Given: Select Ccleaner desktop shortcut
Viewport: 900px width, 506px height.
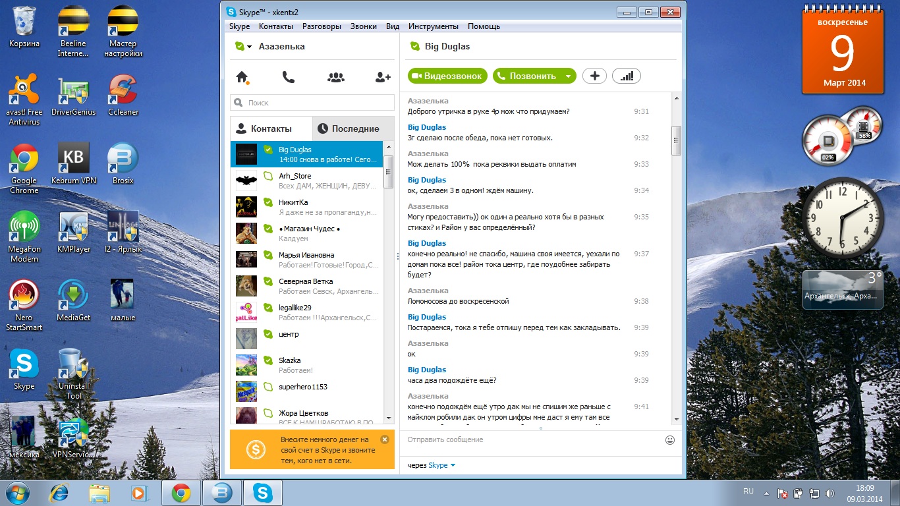Looking at the screenshot, I should 123,96.
